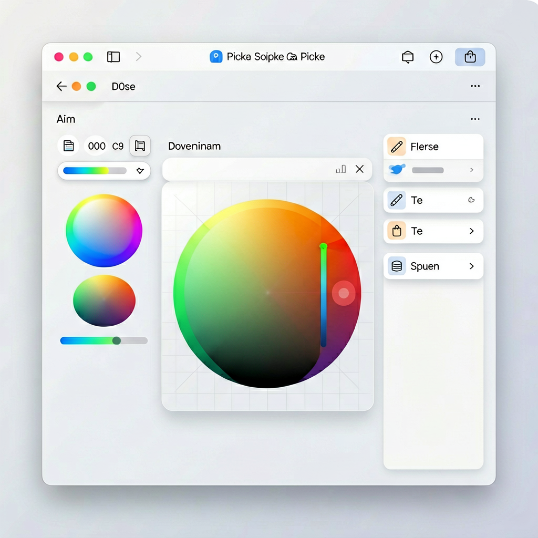Click the Aim section heading

66,119
